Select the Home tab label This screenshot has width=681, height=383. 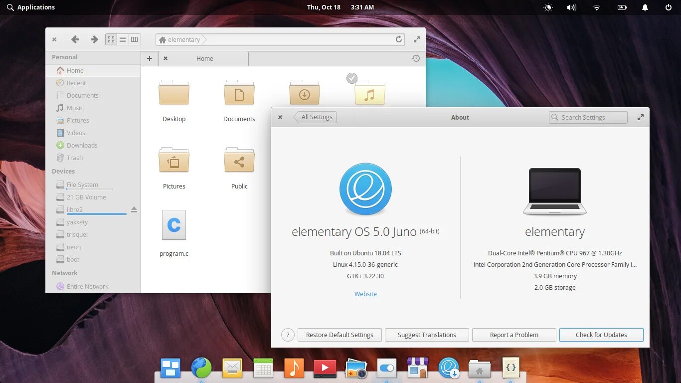pyautogui.click(x=204, y=58)
